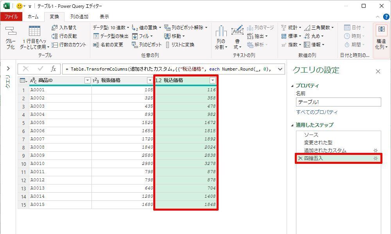The height and width of the screenshot is (234, 391).
Task: Open gear settings for 四捨五入 step
Action: coord(375,158)
